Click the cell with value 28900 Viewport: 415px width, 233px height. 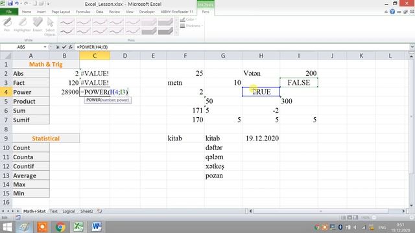point(64,92)
